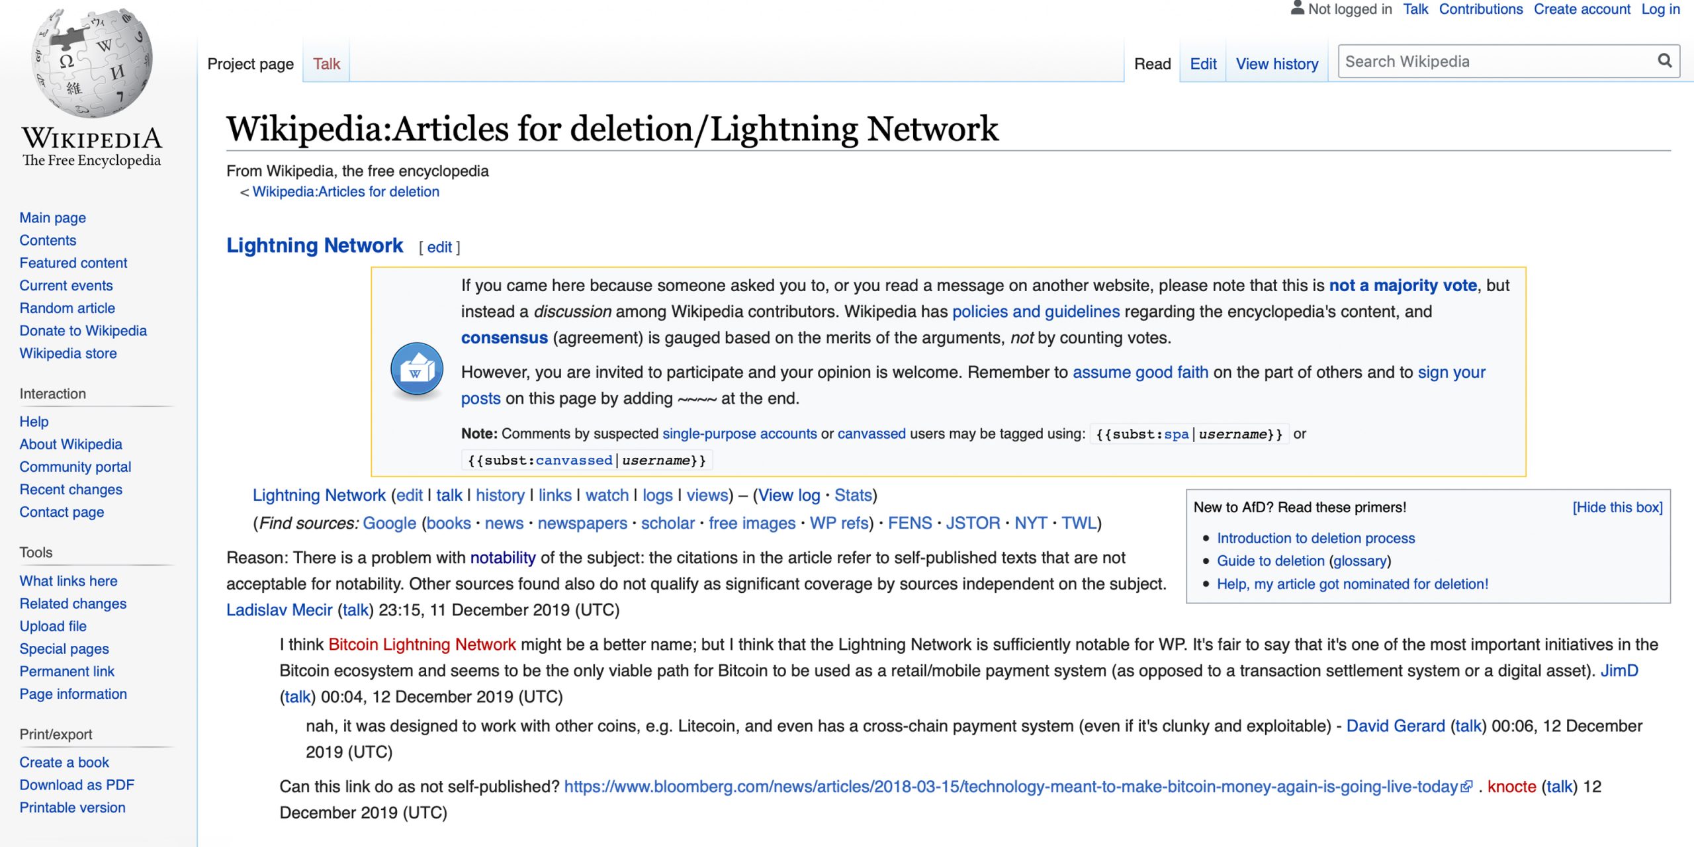
Task: Click the external link icon after Bloomberg URL
Action: click(x=1467, y=787)
